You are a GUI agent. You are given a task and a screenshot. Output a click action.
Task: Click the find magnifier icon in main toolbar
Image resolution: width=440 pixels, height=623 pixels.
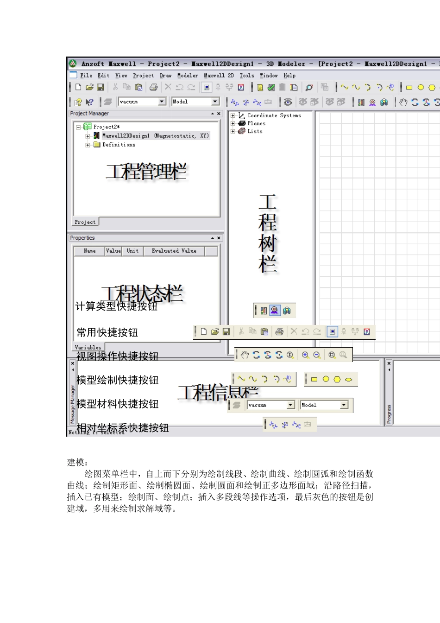pyautogui.click(x=309, y=87)
